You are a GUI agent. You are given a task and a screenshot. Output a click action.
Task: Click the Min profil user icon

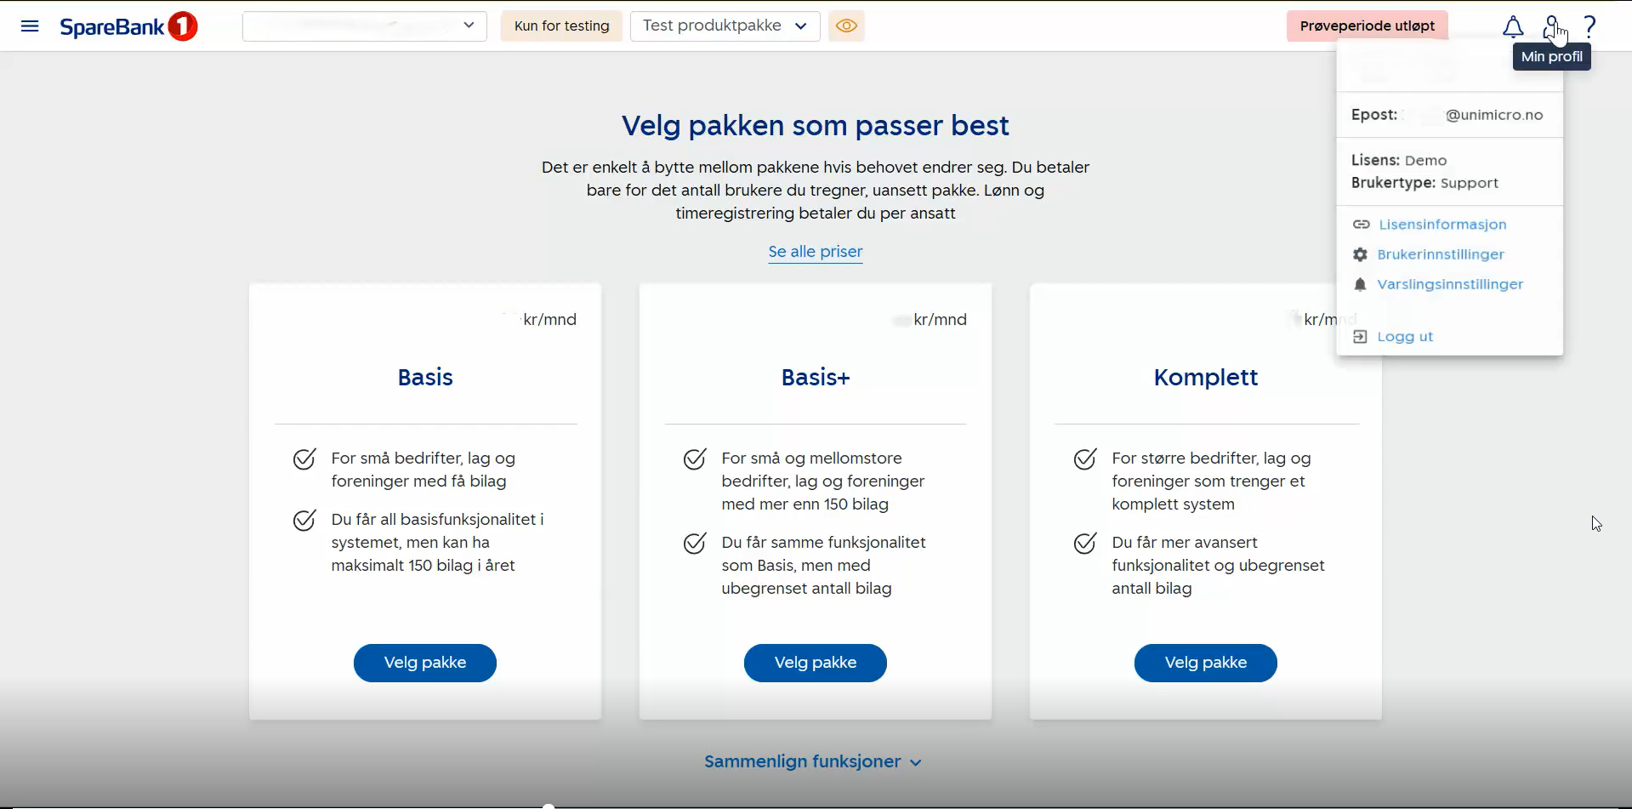1552,27
